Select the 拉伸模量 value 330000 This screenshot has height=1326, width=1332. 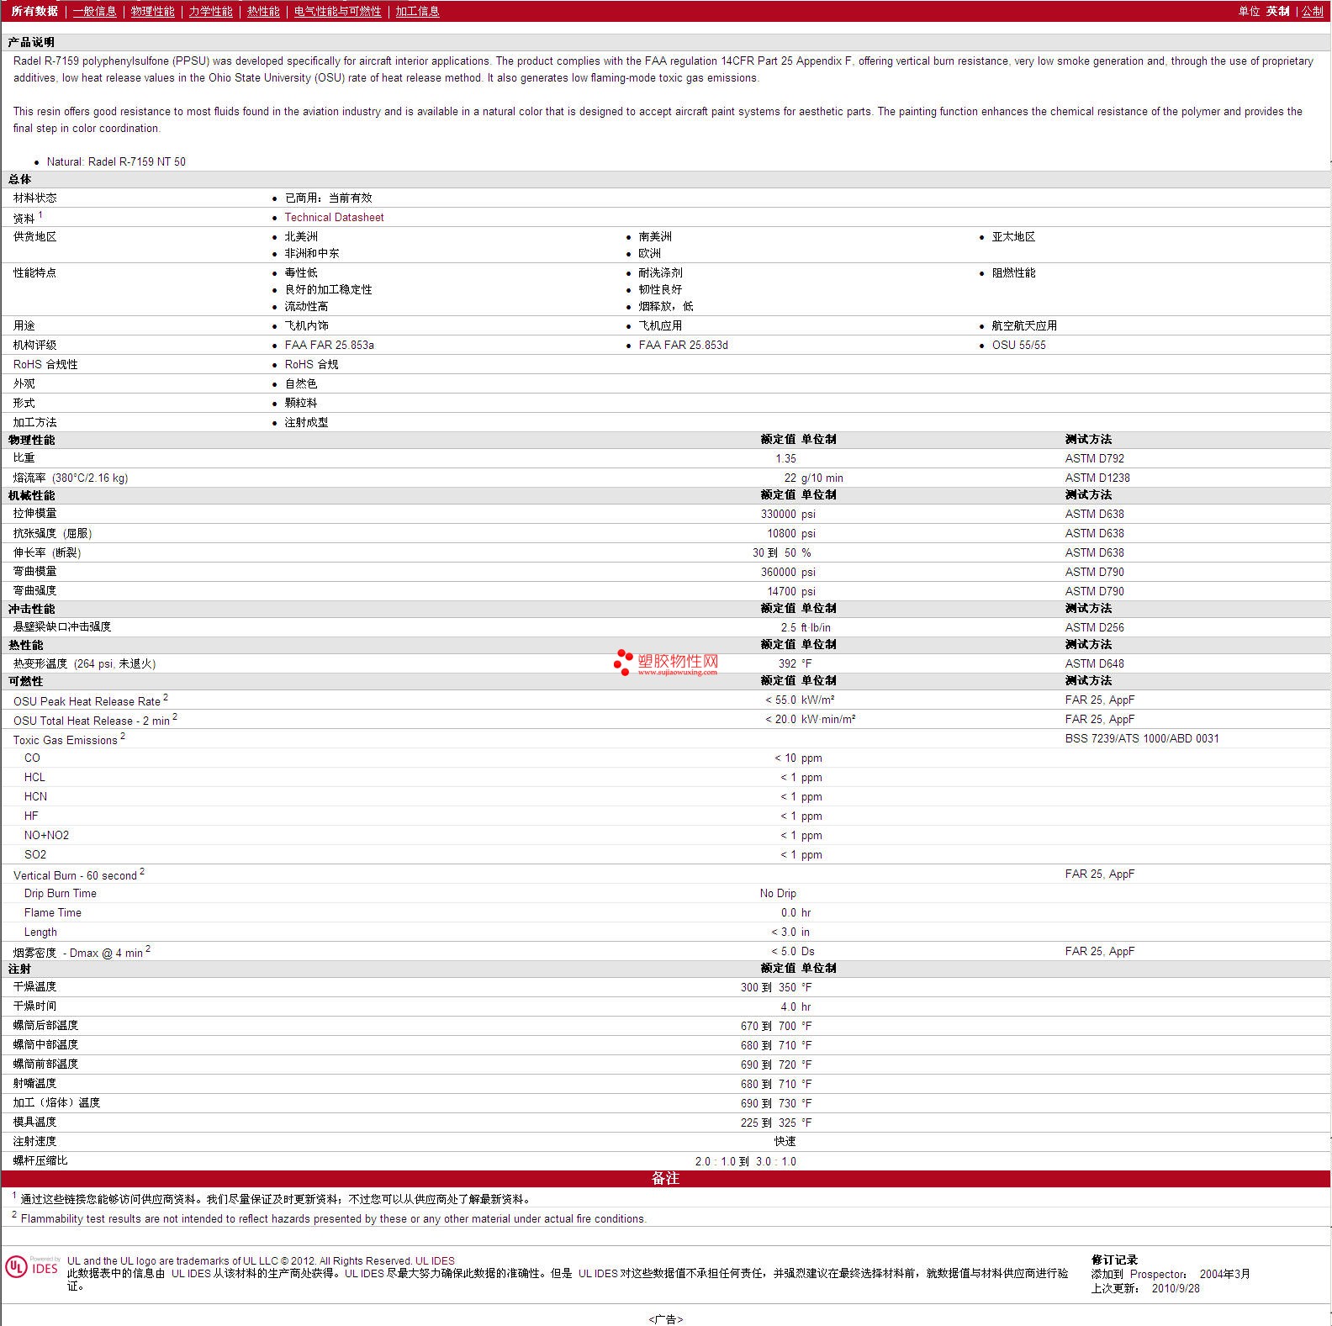pyautogui.click(x=779, y=514)
